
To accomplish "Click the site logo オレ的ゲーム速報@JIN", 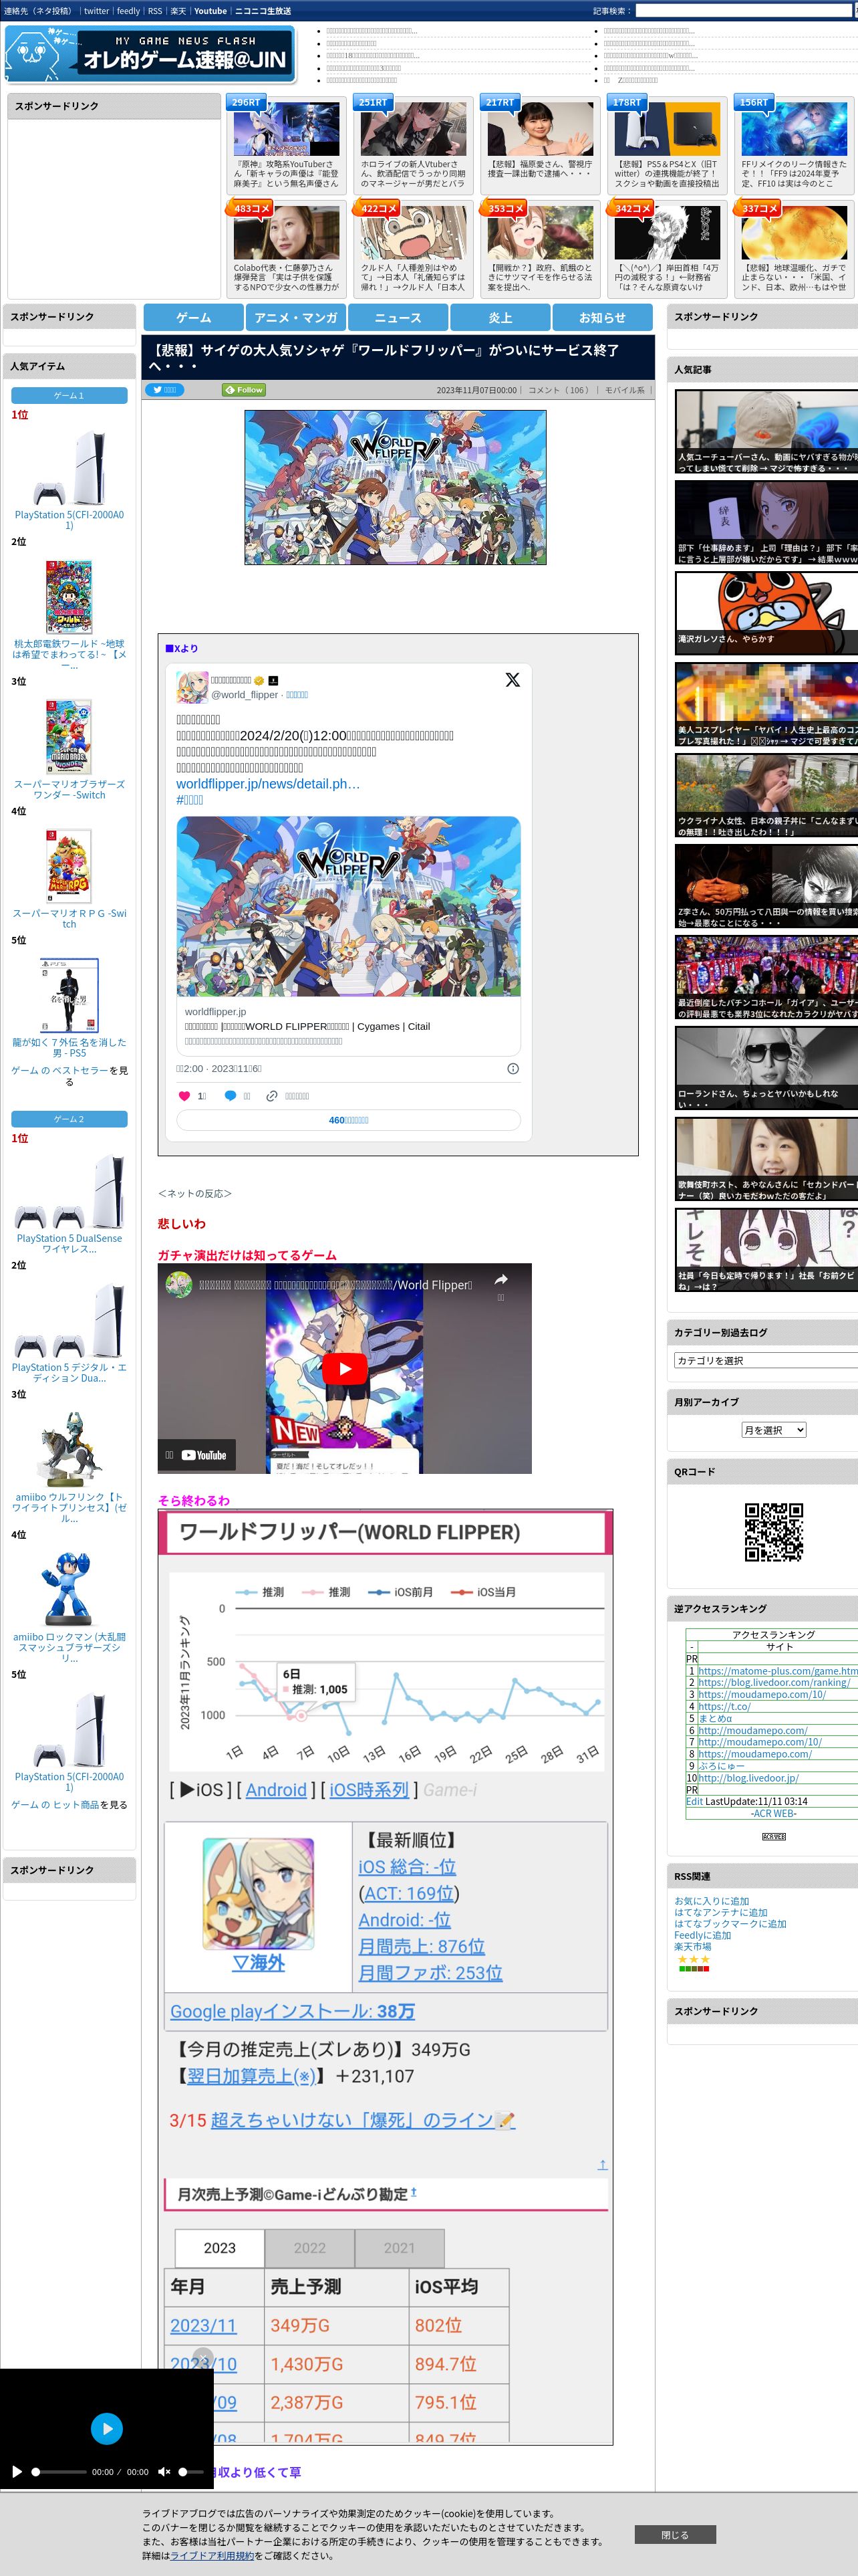I will [x=151, y=54].
